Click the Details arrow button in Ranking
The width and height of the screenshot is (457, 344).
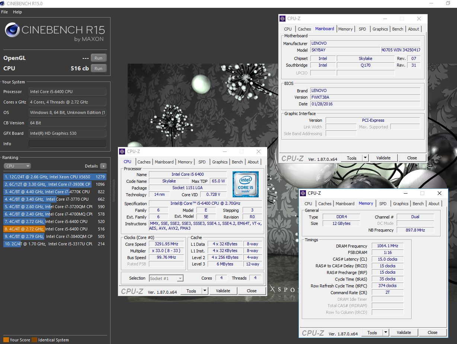103,166
